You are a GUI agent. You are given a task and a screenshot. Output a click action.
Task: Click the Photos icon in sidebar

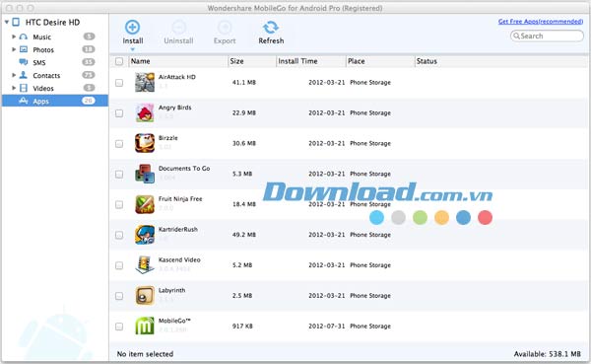tap(24, 49)
